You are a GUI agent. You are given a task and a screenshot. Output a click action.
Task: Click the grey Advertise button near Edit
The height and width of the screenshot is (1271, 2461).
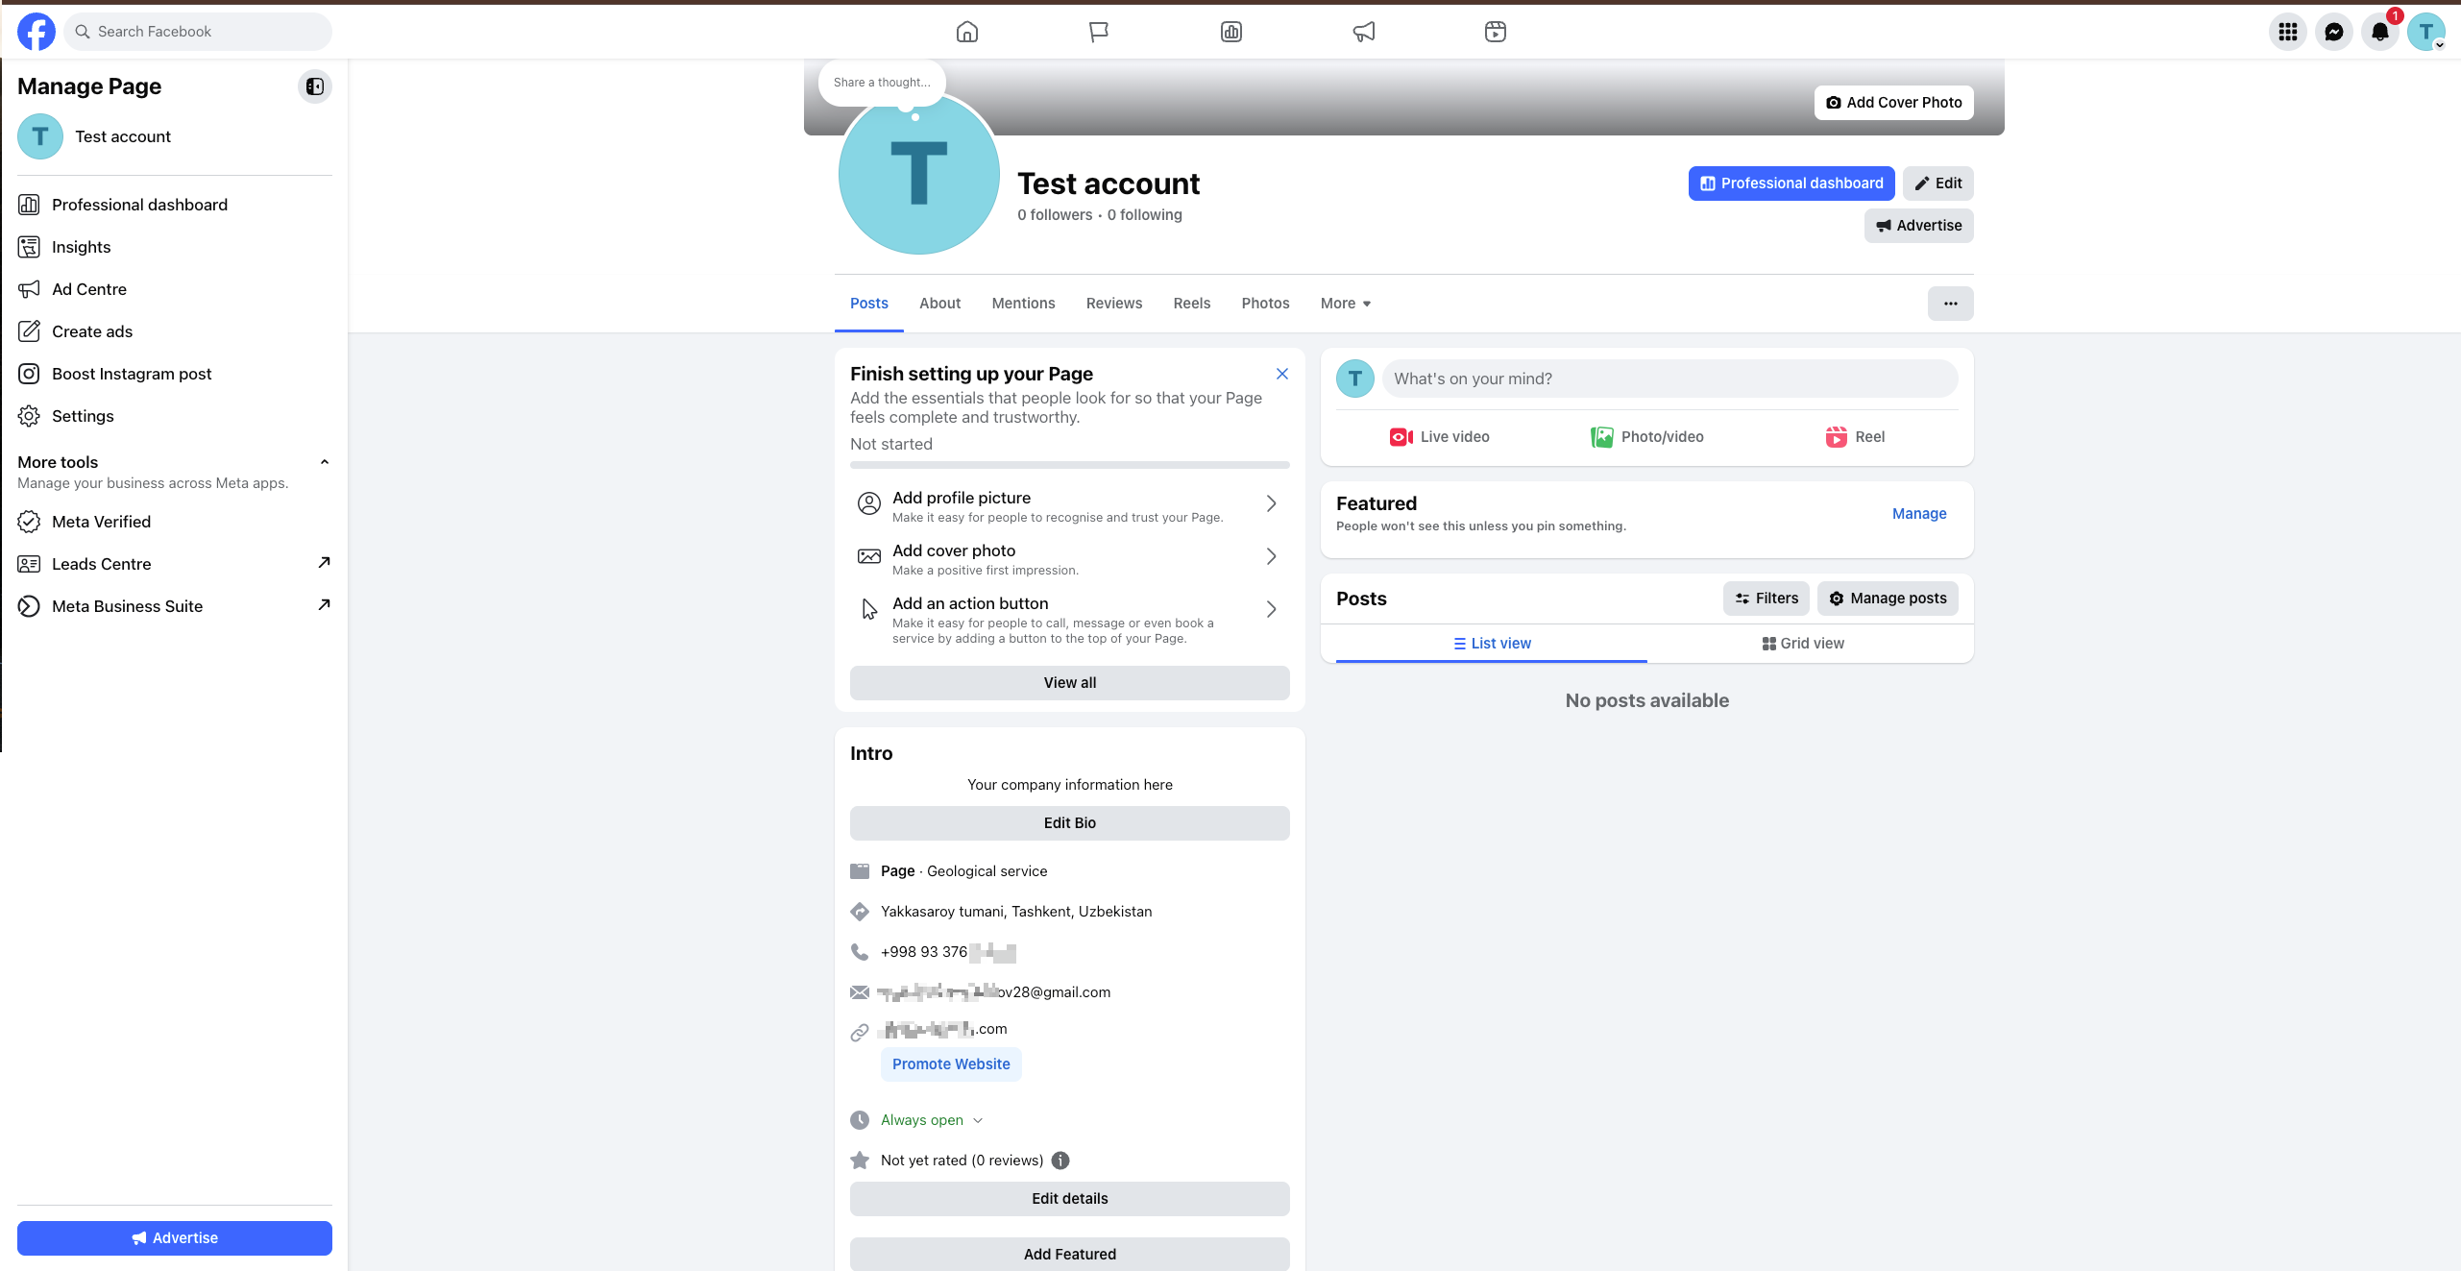pos(1919,226)
